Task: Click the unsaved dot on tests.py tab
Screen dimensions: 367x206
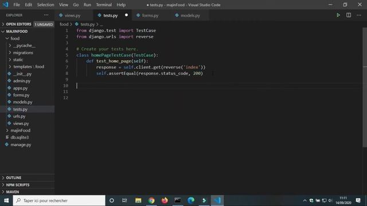Action: 126,15
